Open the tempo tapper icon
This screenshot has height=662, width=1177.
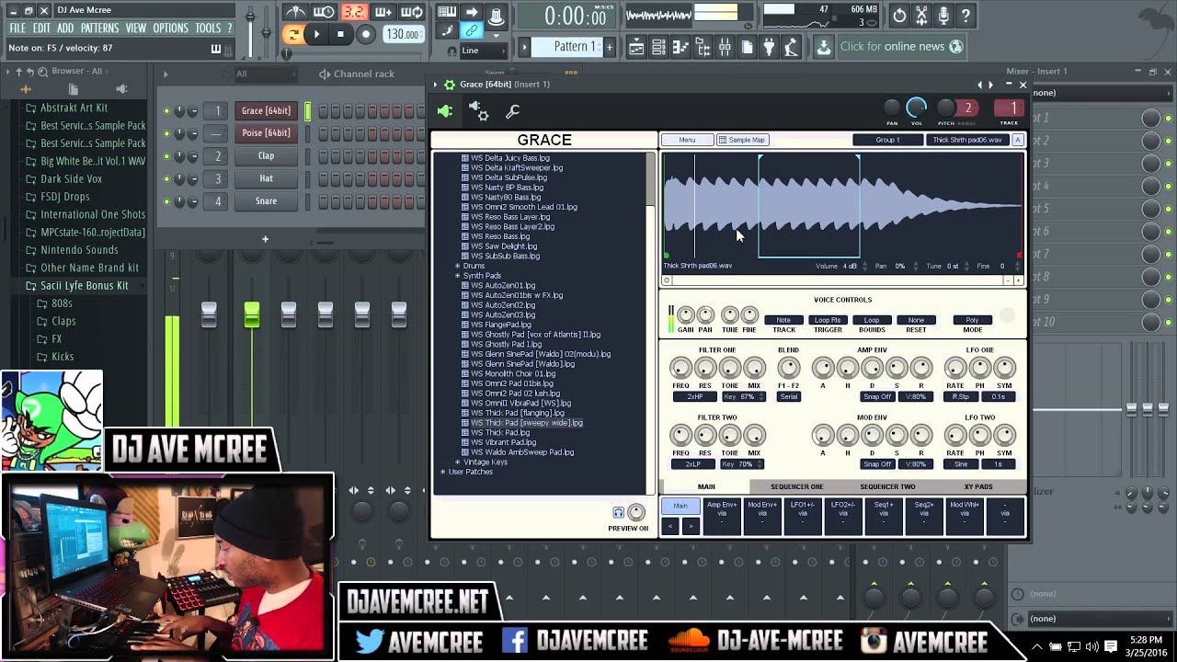coord(791,47)
